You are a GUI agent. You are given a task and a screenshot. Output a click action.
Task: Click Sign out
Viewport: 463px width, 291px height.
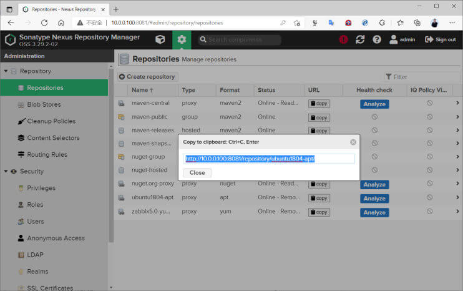coord(441,39)
